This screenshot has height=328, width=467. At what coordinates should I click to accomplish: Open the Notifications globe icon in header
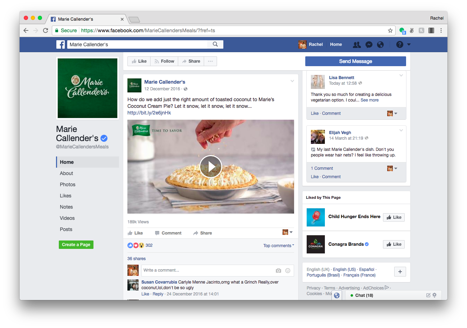[x=380, y=44]
